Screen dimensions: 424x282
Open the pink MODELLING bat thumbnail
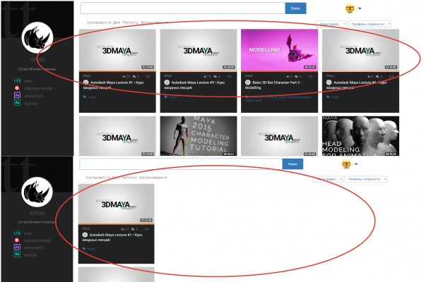[279, 50]
